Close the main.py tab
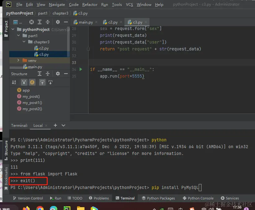255x210 pixels. [x=96, y=22]
